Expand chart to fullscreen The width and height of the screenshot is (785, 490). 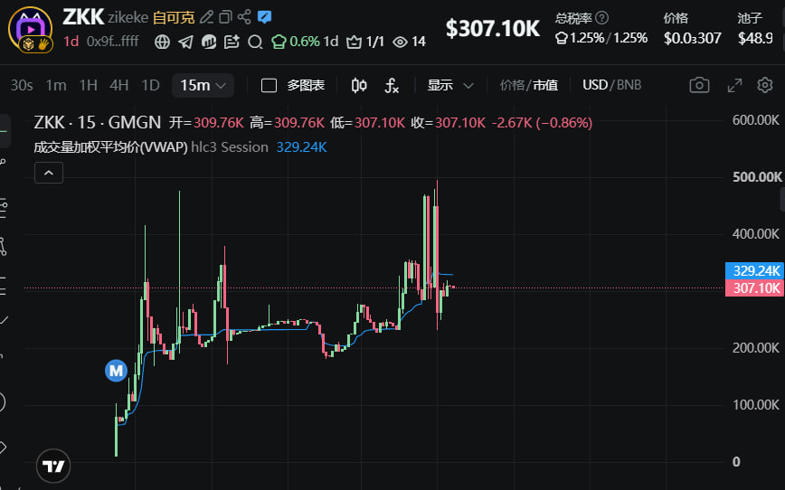point(734,86)
